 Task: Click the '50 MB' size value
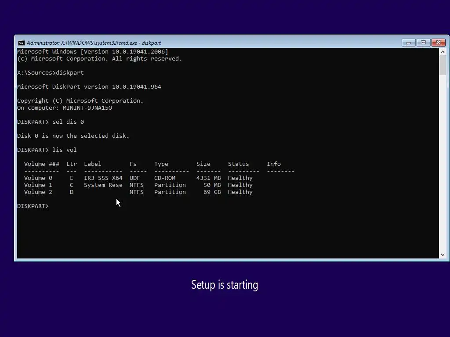212,185
